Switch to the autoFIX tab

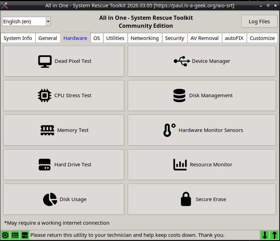[234, 38]
